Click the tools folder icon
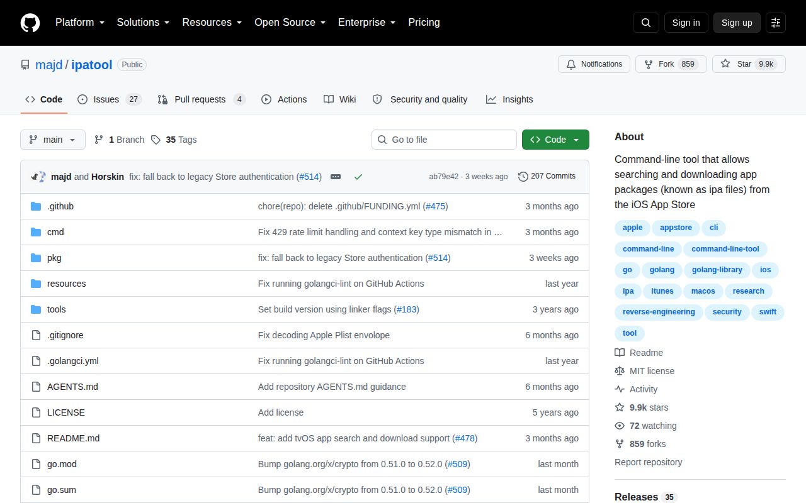This screenshot has height=503, width=806. pyautogui.click(x=36, y=309)
